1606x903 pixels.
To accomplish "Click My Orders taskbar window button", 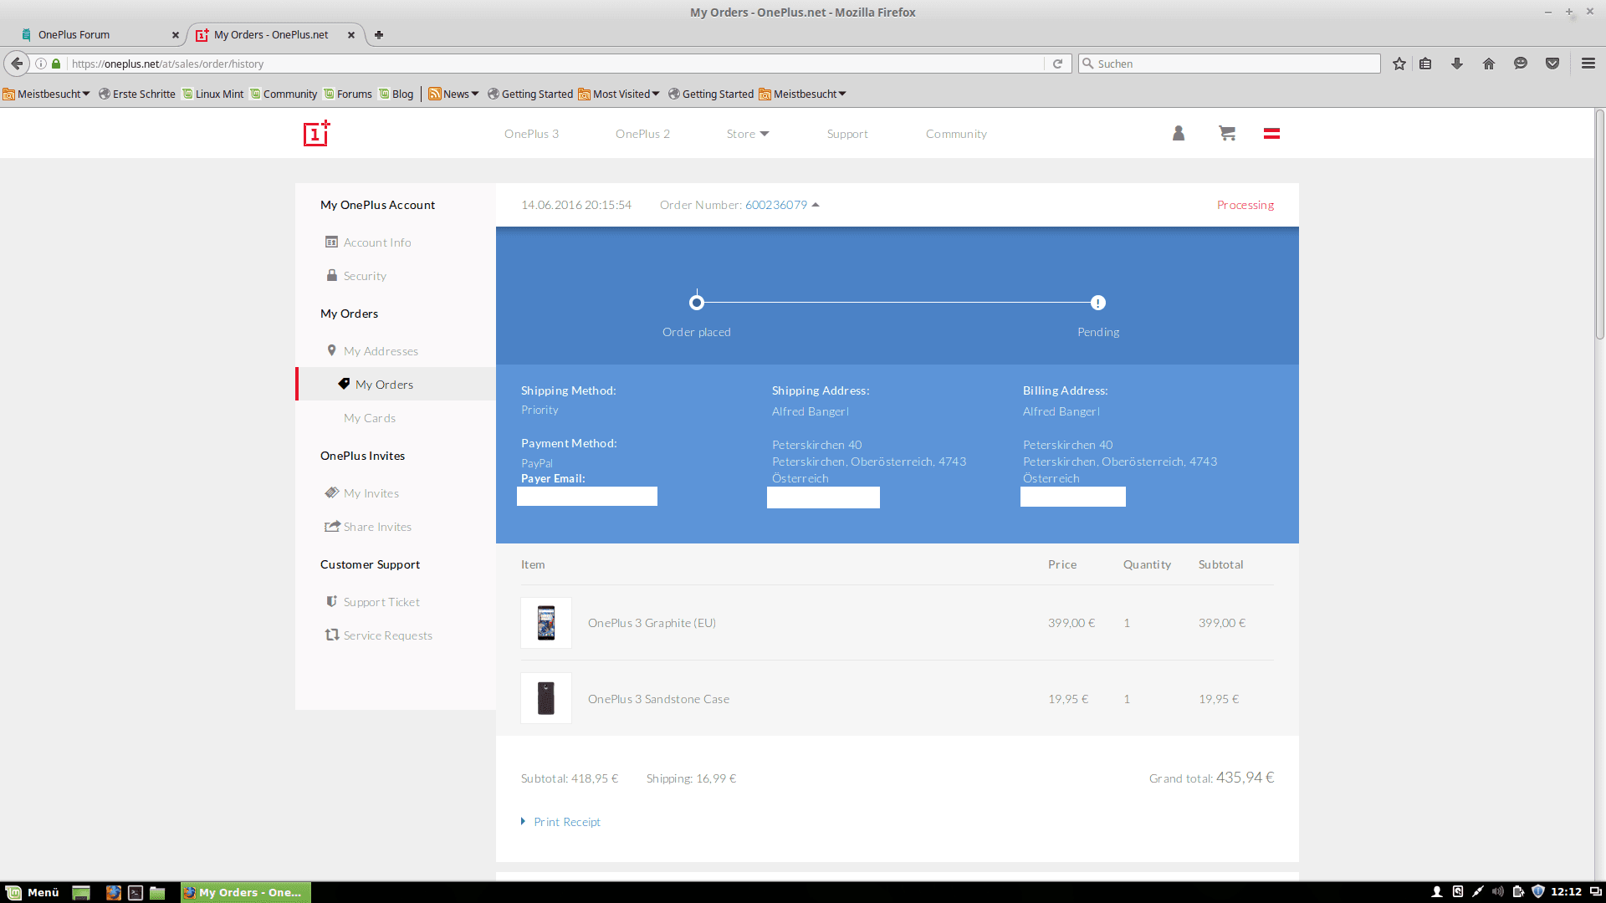I will pos(246,892).
